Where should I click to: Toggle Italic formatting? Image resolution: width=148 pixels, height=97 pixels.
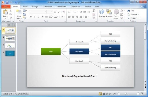34,17
